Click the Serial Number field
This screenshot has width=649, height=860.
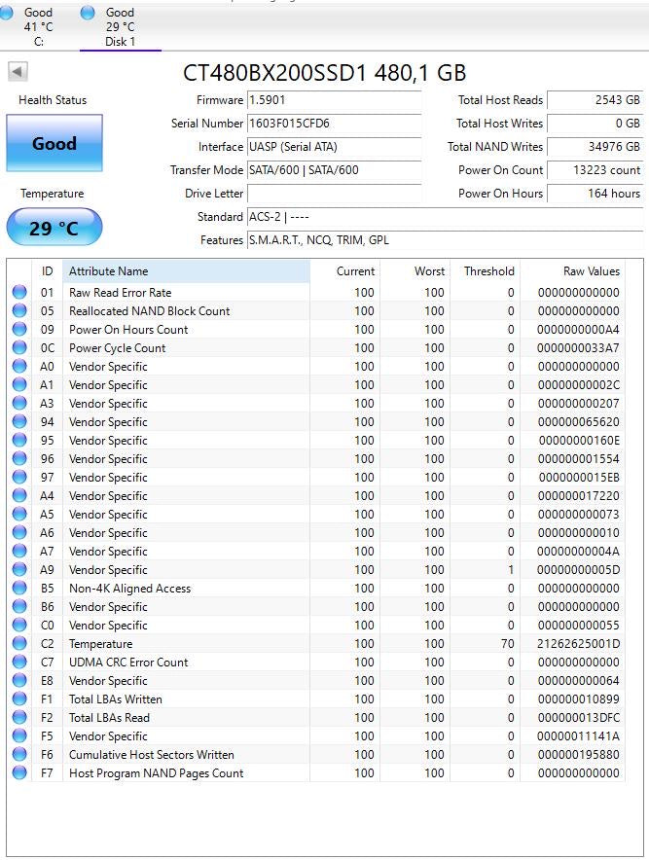click(x=334, y=124)
